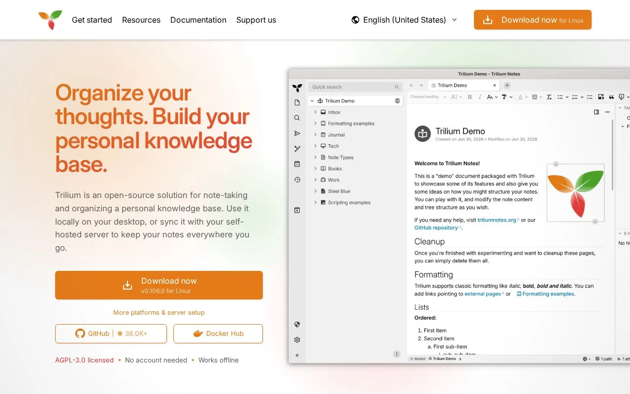Collapse the Trilium Demo root node
The height and width of the screenshot is (394, 630).
[312, 101]
